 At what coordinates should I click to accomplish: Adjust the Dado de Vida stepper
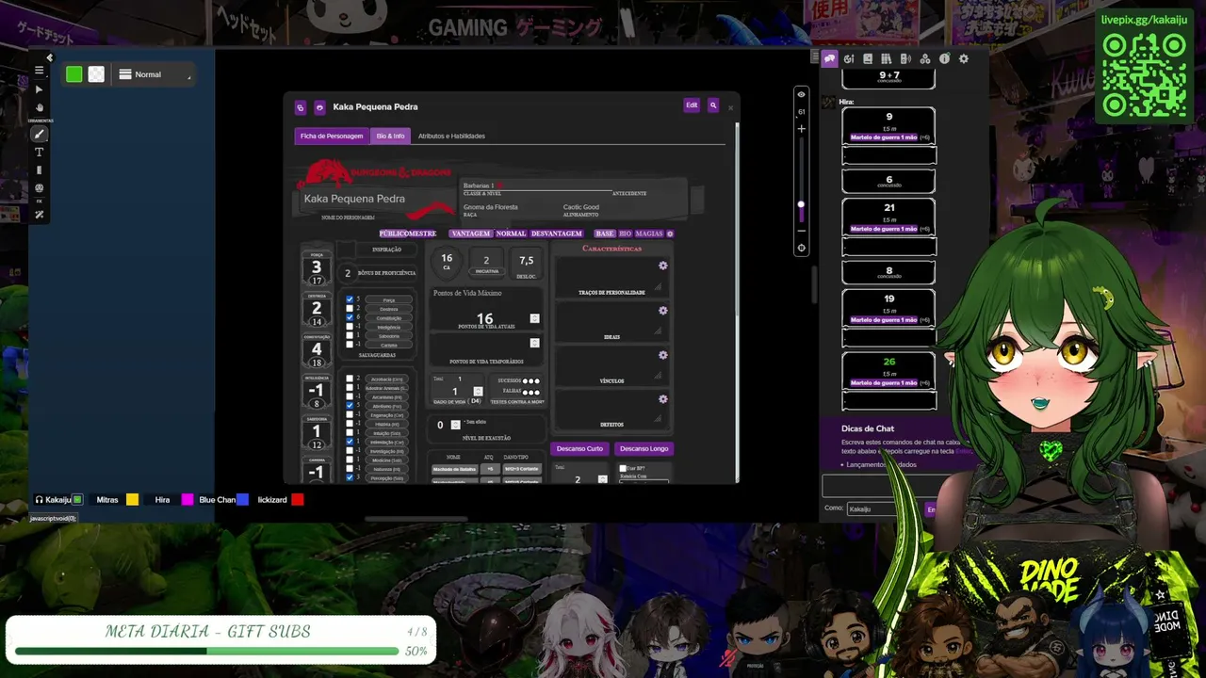[x=478, y=391]
